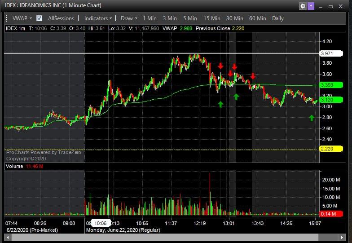Switch to 60 Min timeframe
The image size is (352, 243).
(x=258, y=18)
